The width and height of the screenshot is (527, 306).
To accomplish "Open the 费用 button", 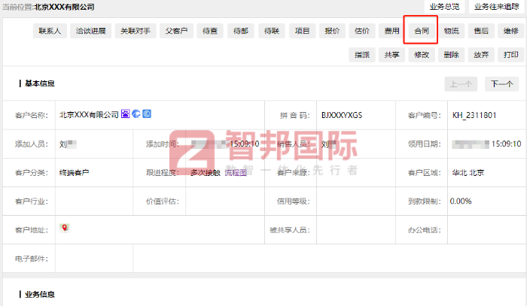I will (x=392, y=31).
